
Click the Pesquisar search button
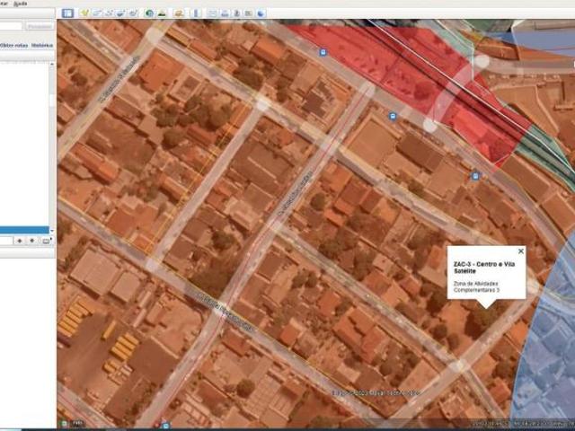coord(40,26)
